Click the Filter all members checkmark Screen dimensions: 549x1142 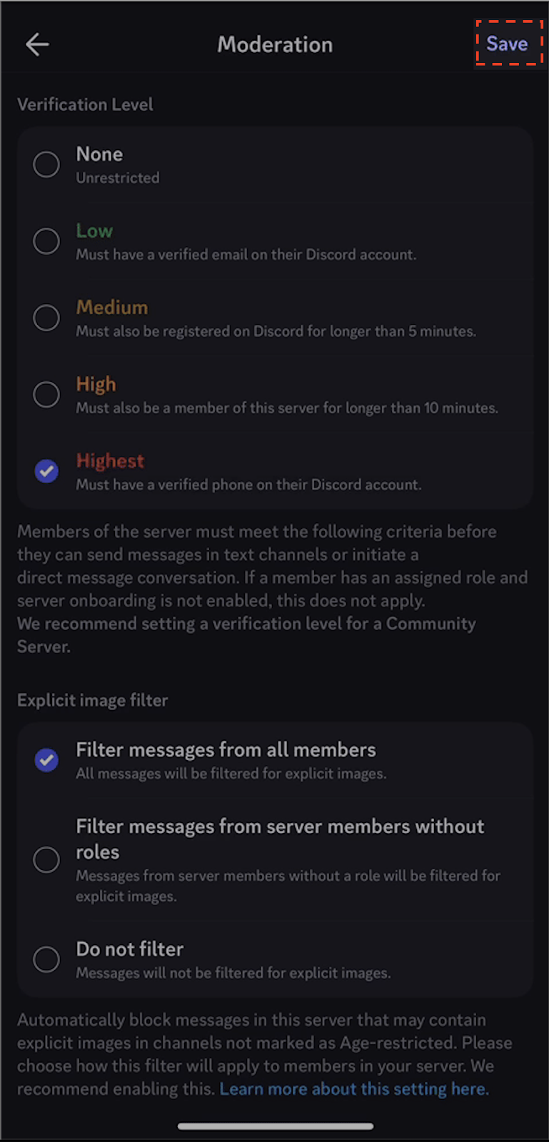pos(46,759)
